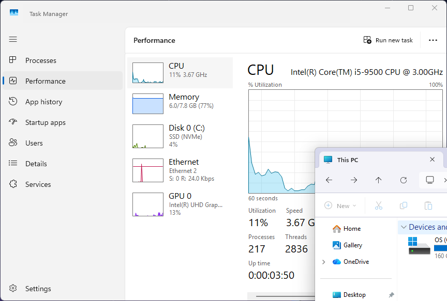447x301 pixels.
Task: Go back in This PC window
Action: tap(329, 180)
